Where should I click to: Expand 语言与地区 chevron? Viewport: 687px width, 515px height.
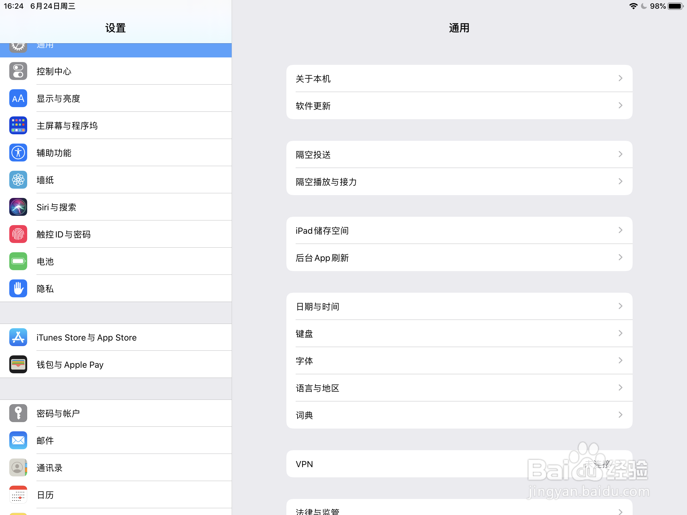(x=620, y=388)
